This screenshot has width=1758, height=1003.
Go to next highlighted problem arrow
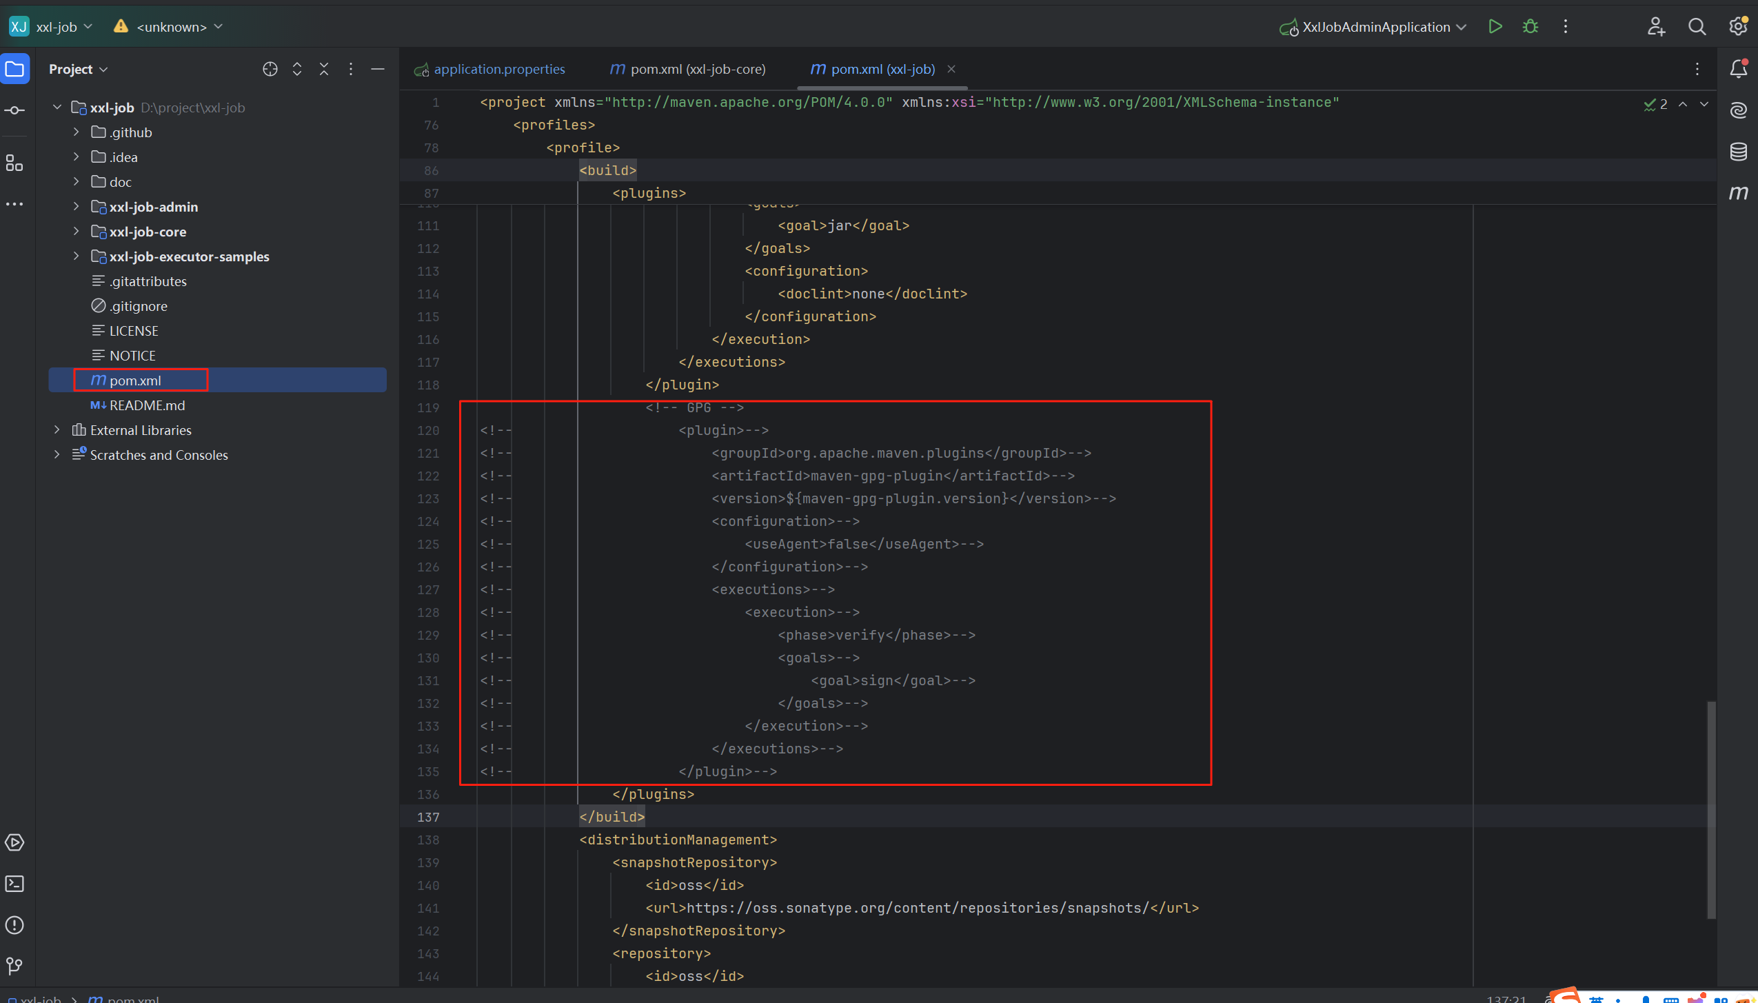(x=1704, y=104)
